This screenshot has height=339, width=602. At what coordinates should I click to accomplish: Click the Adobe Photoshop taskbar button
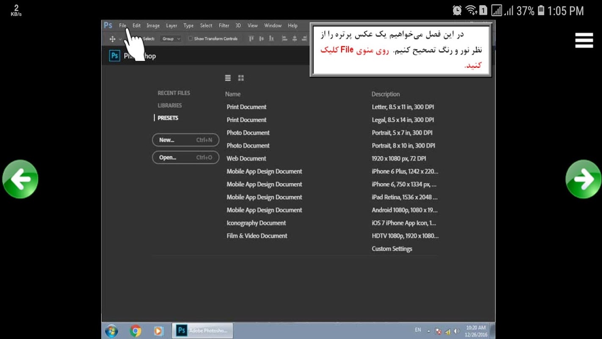point(202,331)
